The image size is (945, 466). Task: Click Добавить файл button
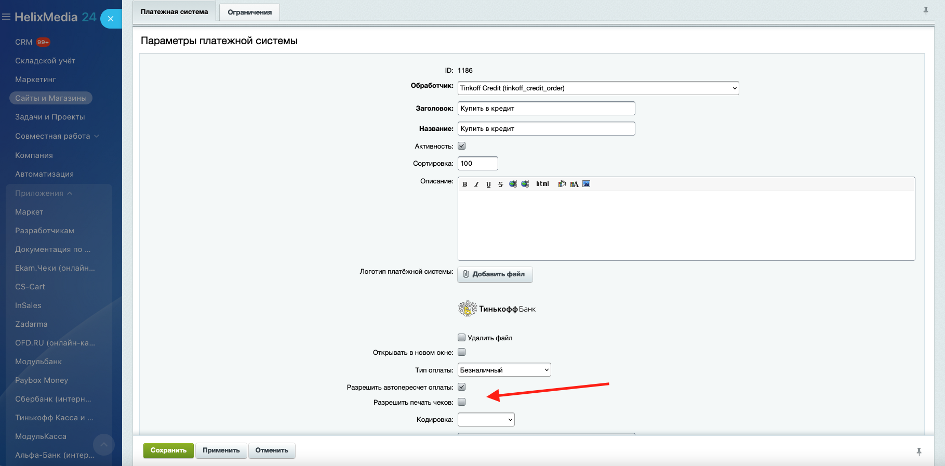point(495,274)
